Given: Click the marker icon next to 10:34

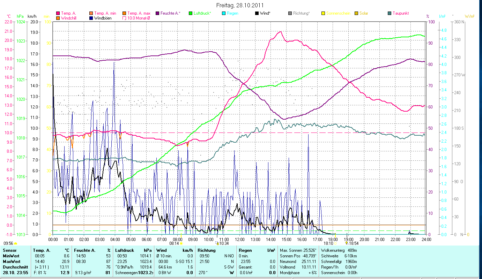Looking at the screenshot, I should click(x=217, y=243).
